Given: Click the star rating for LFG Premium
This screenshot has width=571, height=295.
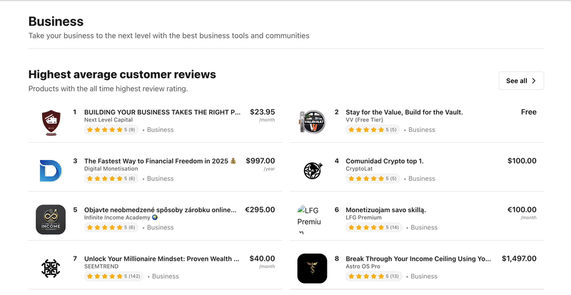Looking at the screenshot, I should (375, 227).
